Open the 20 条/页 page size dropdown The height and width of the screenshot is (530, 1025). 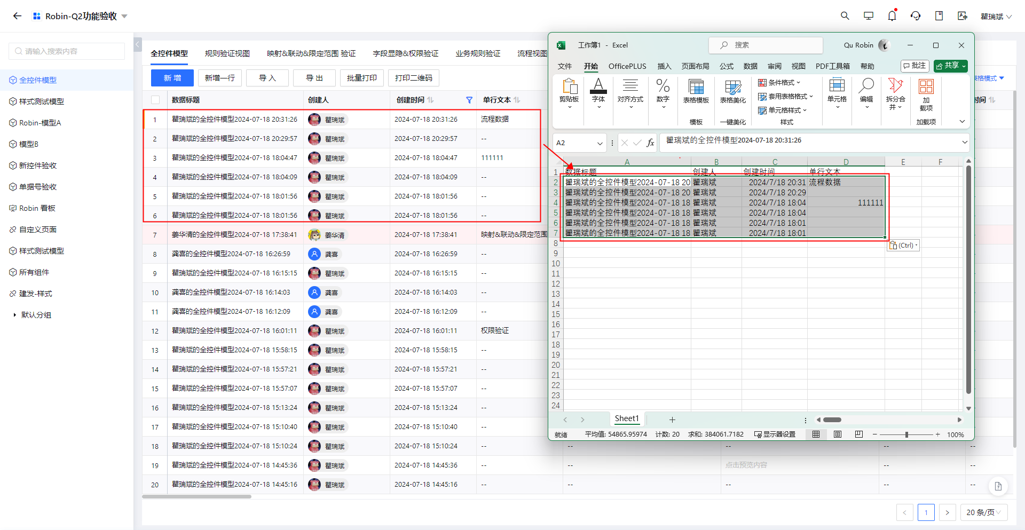(984, 512)
